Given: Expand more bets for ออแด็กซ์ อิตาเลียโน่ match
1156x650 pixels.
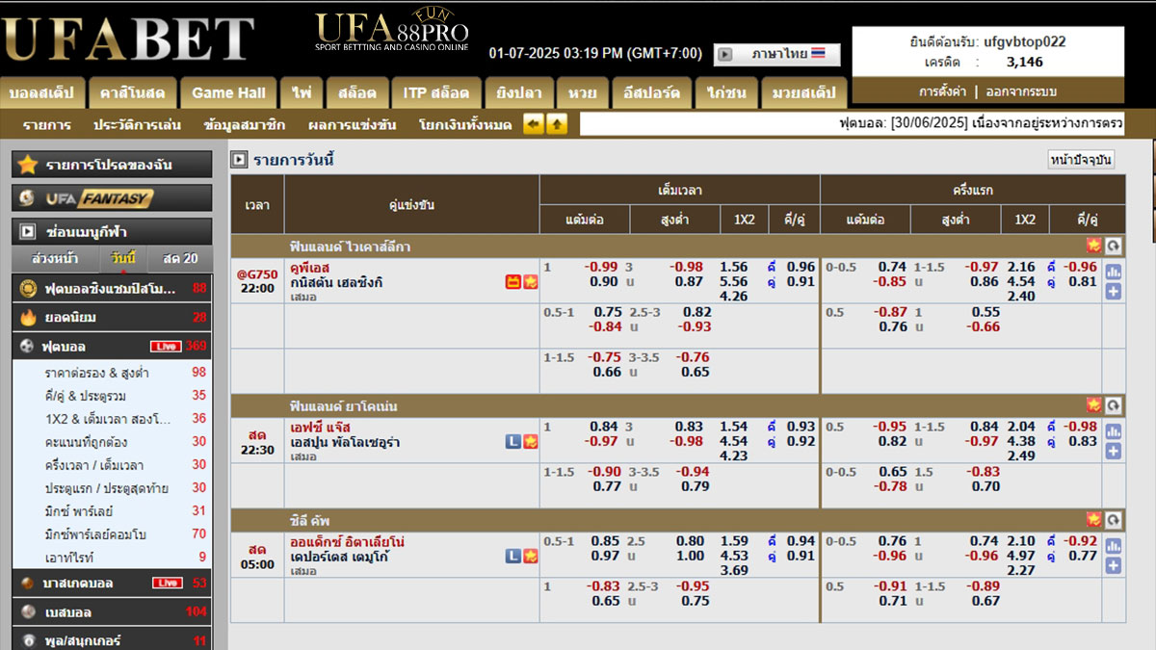Looking at the screenshot, I should pos(1114,565).
